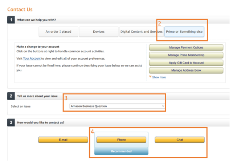Start a Chat with support

[x=180, y=140]
